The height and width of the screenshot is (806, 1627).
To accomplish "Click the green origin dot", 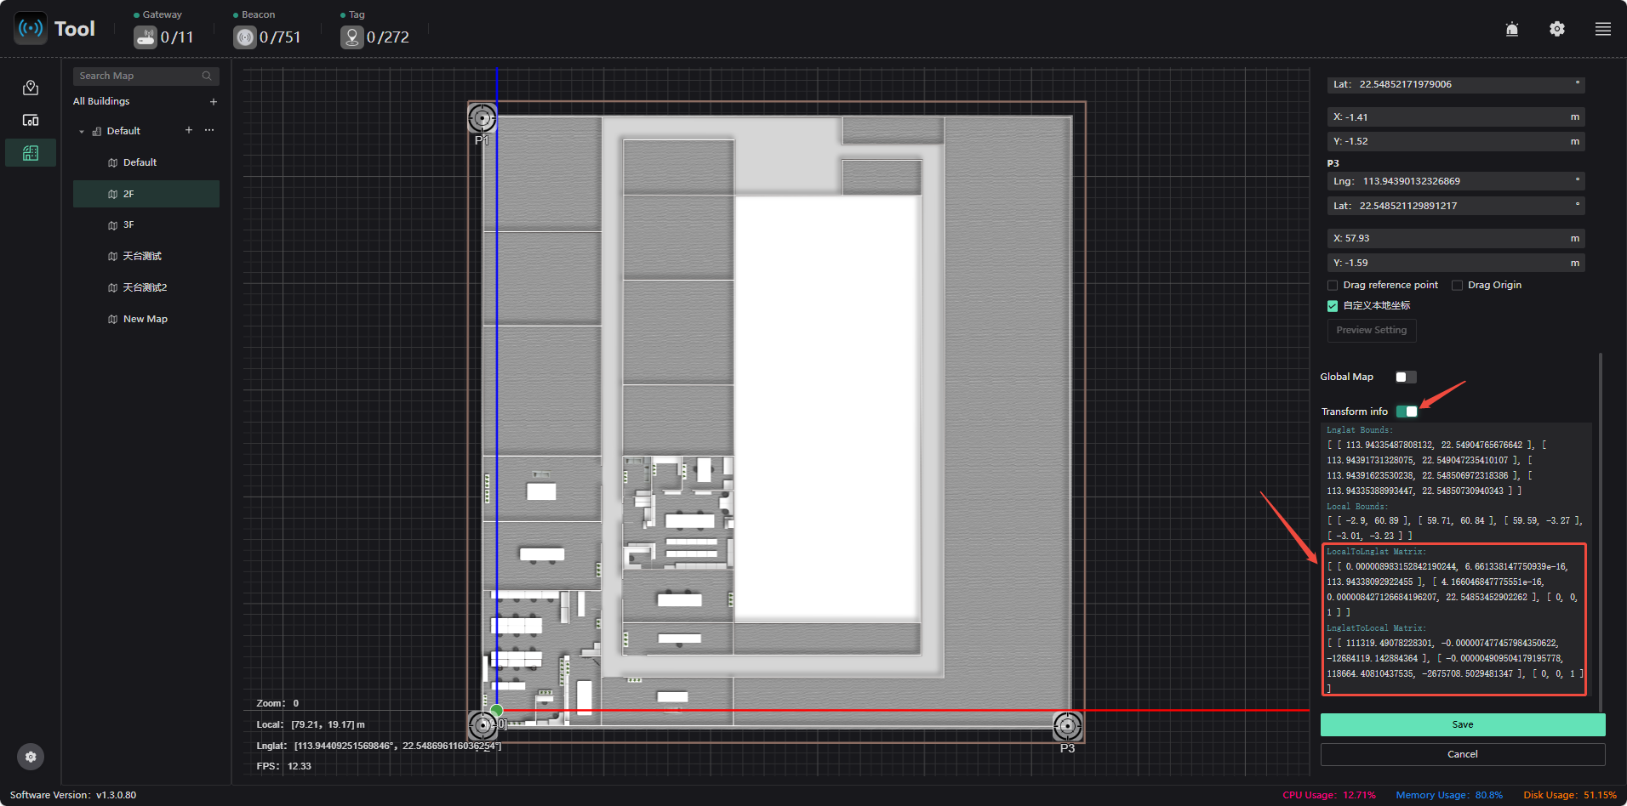I will tap(497, 710).
